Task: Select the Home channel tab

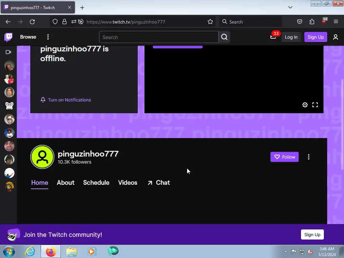Action: (x=40, y=183)
